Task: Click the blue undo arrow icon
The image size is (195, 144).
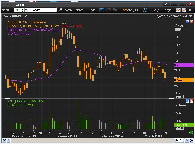Action: tap(102, 10)
